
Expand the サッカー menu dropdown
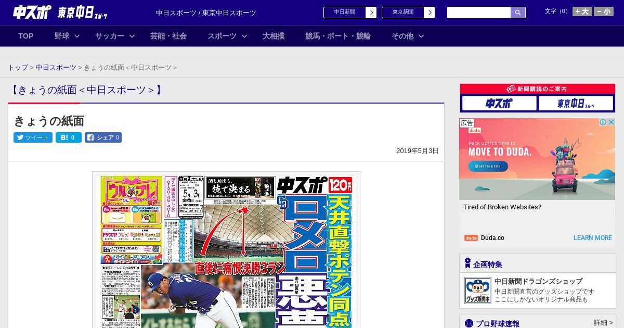click(115, 36)
